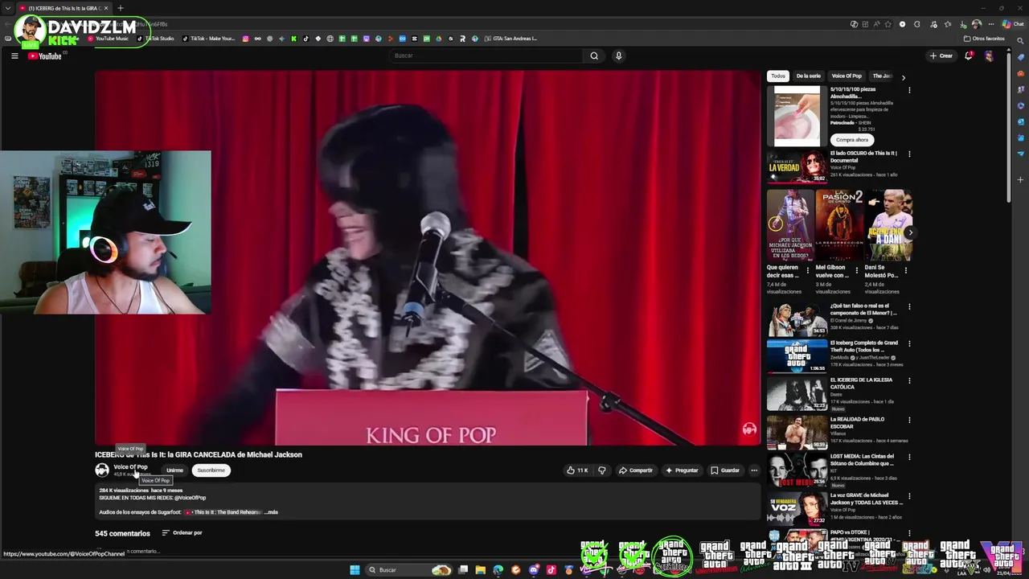
Task: Open the browser tab list dropdown
Action: [7, 8]
